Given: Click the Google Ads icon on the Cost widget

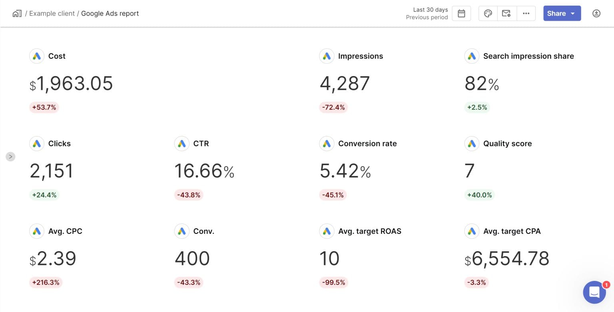Looking at the screenshot, I should (36, 56).
